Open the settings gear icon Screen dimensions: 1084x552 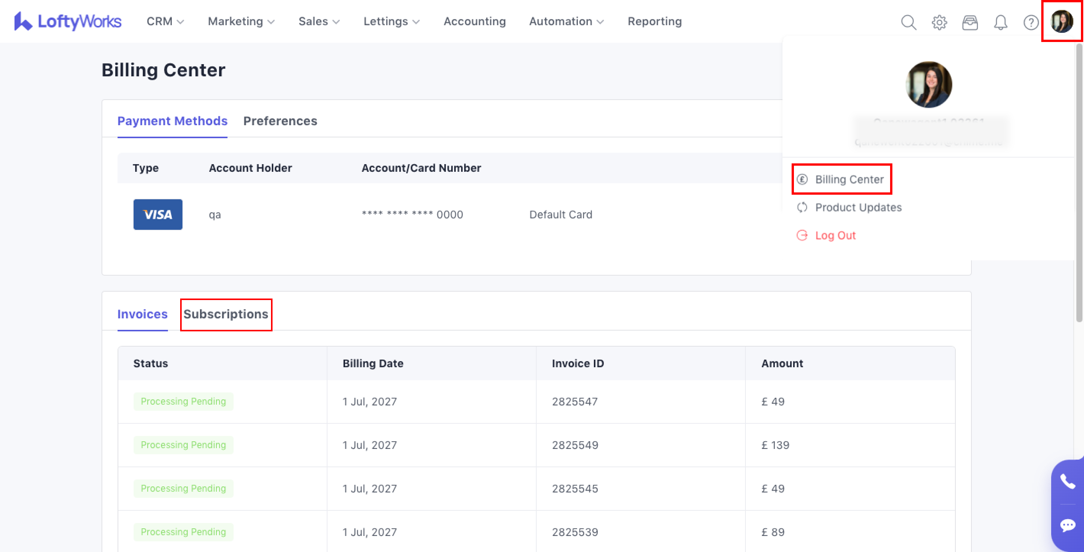coord(939,22)
